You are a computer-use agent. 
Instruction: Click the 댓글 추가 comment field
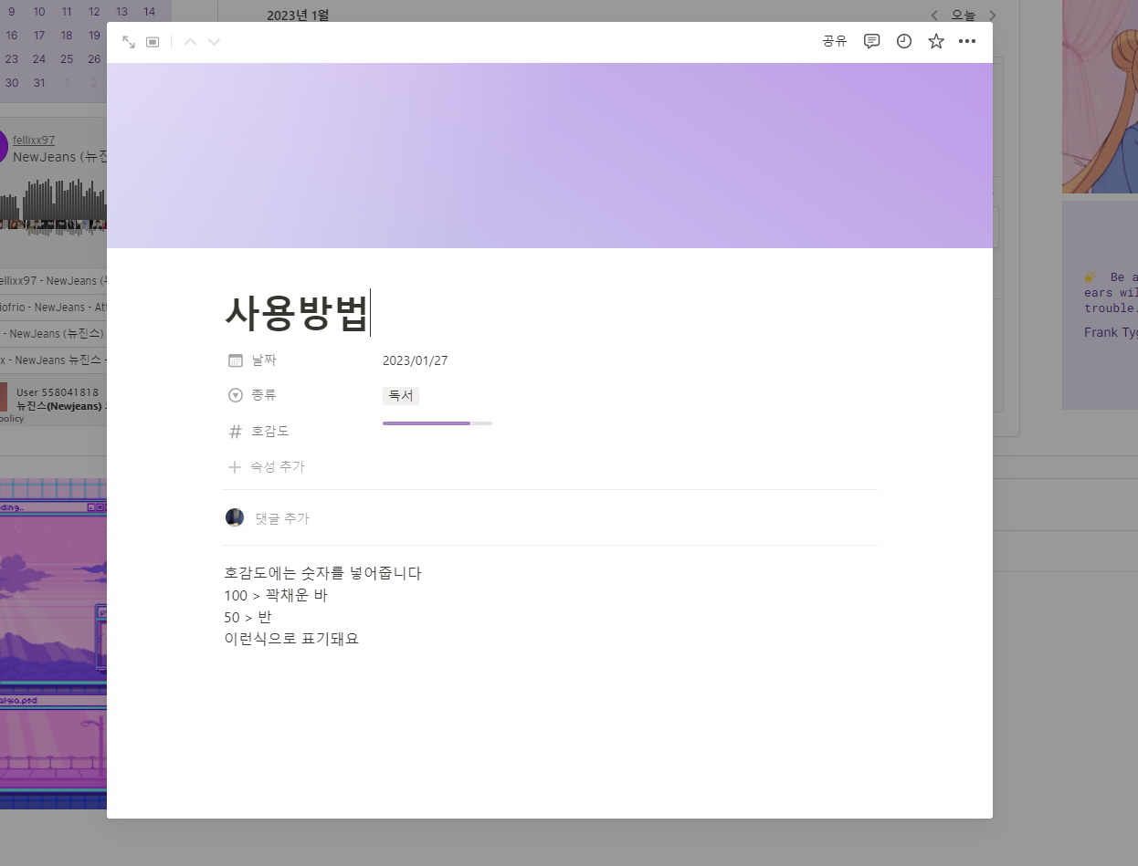282,518
